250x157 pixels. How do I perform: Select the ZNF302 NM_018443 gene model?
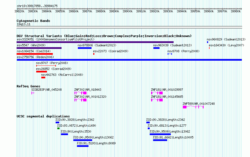coord(81,93)
